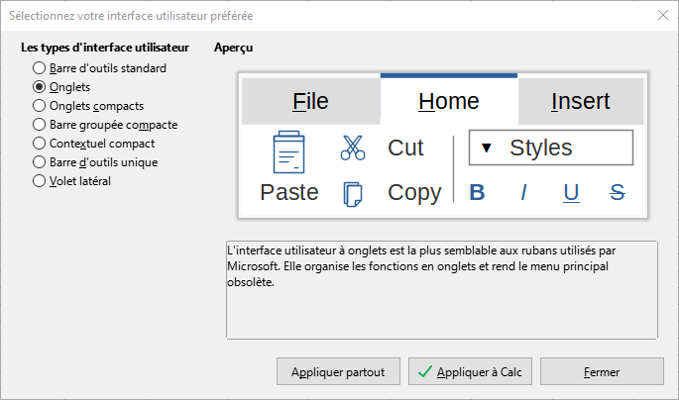This screenshot has height=400, width=679.
Task: Click the "Appliquer partout" button
Action: tap(338, 371)
